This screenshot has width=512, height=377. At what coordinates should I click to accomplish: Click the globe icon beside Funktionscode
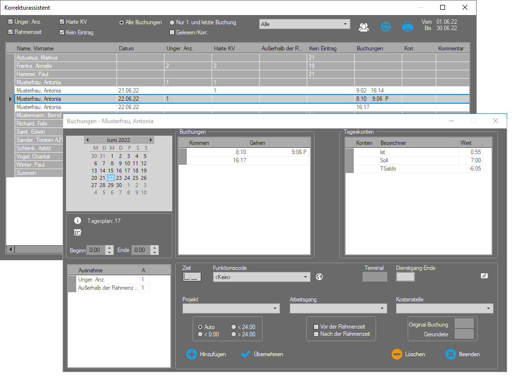click(319, 277)
